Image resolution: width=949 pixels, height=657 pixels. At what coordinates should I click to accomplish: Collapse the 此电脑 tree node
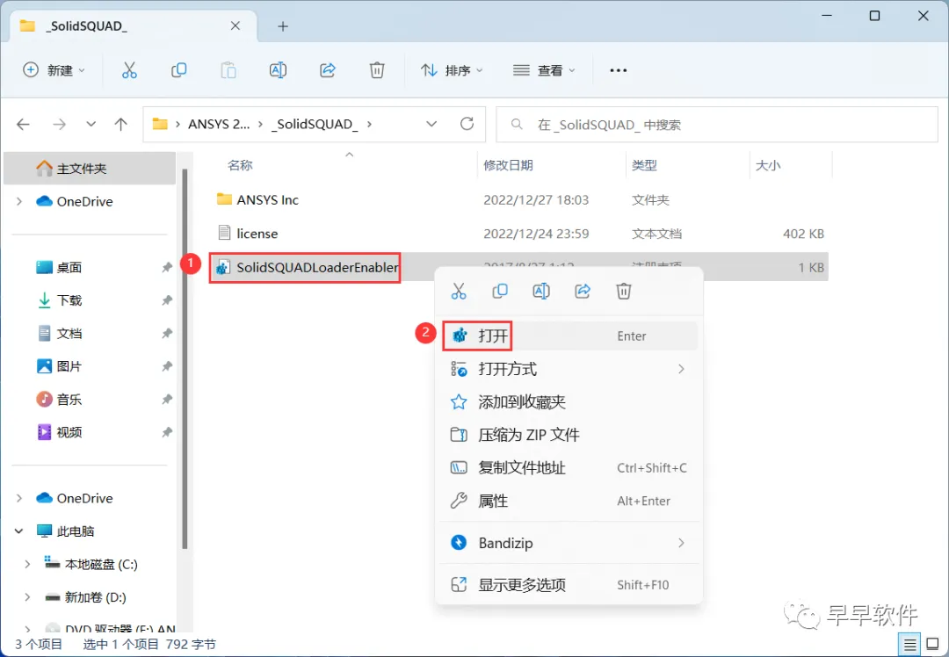click(19, 531)
